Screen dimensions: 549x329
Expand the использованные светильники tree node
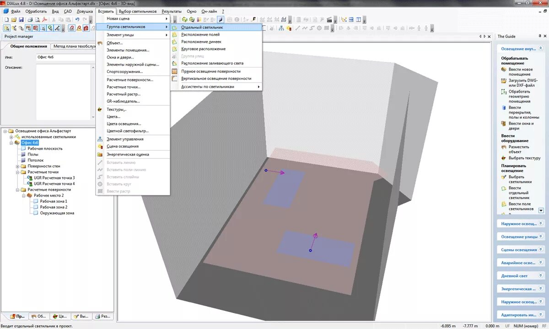pos(11,137)
